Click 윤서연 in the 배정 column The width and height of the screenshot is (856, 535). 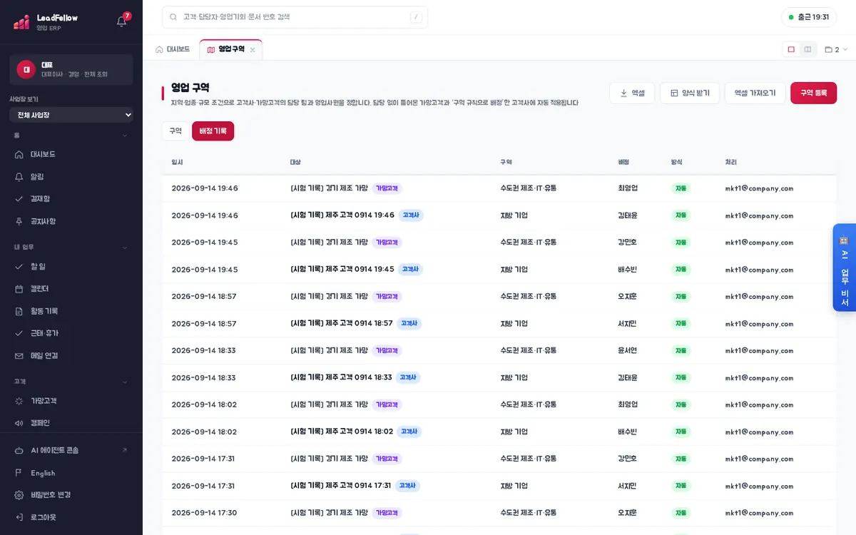[628, 350]
